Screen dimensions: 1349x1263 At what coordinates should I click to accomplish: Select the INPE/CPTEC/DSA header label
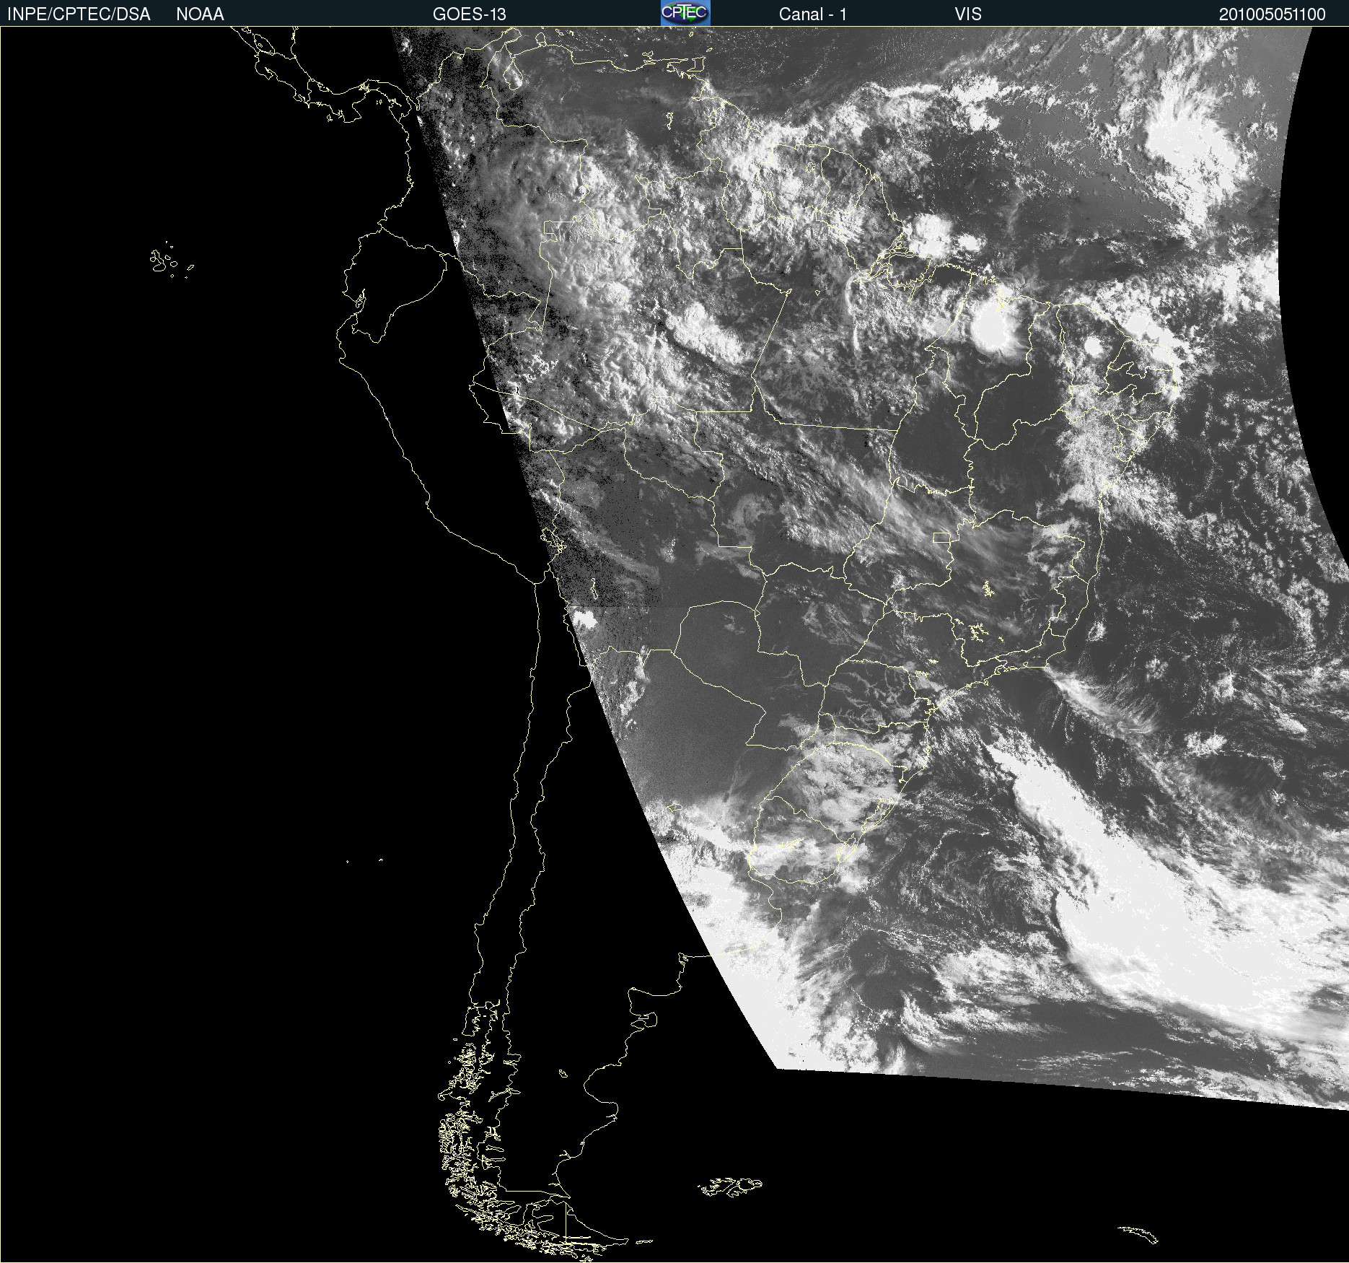79,14
